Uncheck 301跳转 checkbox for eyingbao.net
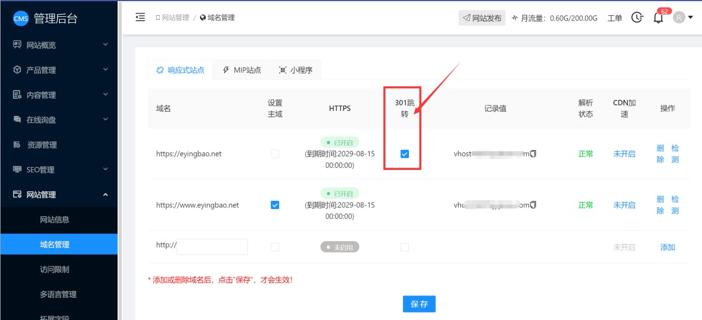Image resolution: width=702 pixels, height=320 pixels. (404, 154)
